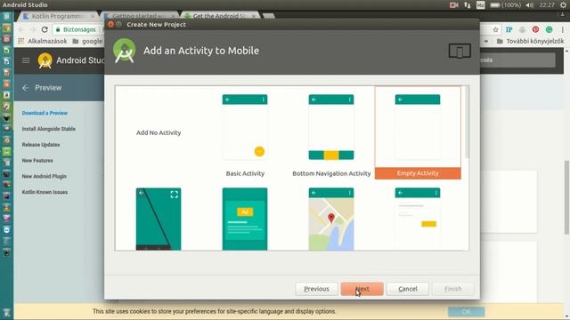570x320 pixels.
Task: Select the Google Maps activity template thumbnail
Action: (331, 219)
